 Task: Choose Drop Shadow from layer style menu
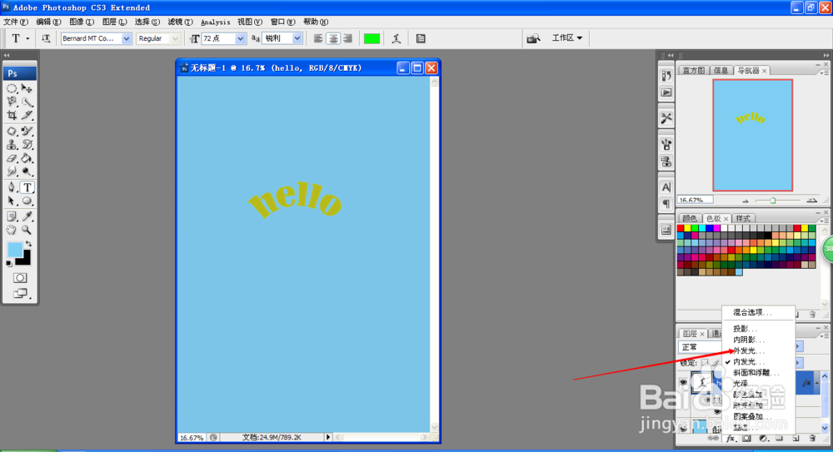(745, 329)
